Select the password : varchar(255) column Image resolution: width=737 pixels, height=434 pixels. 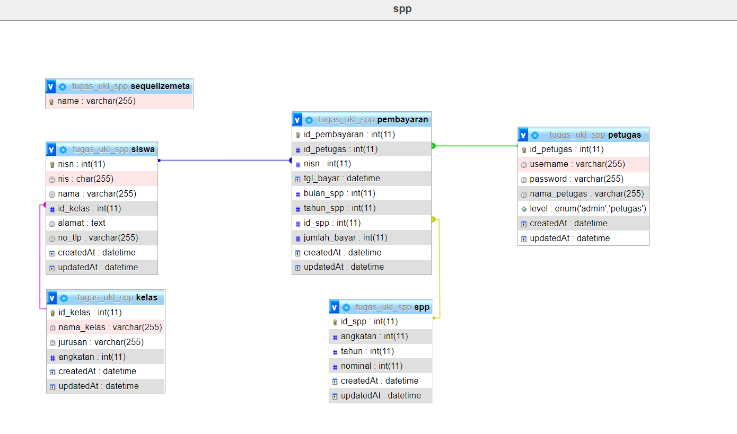[583, 179]
